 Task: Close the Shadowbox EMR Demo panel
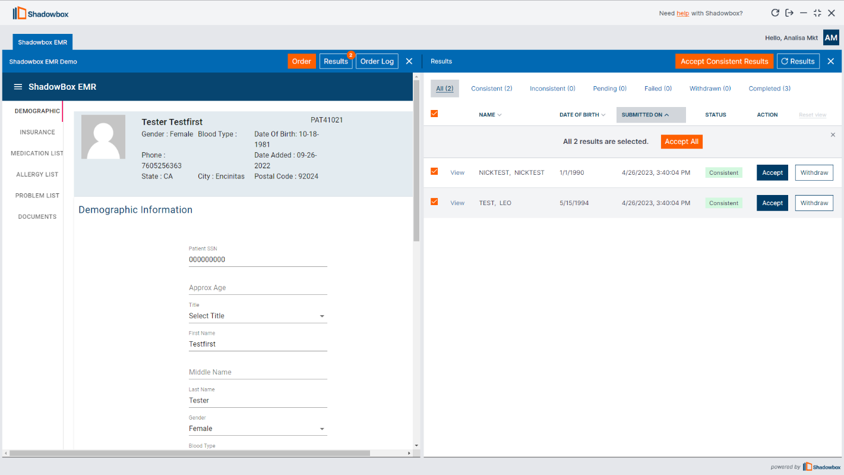coord(409,61)
